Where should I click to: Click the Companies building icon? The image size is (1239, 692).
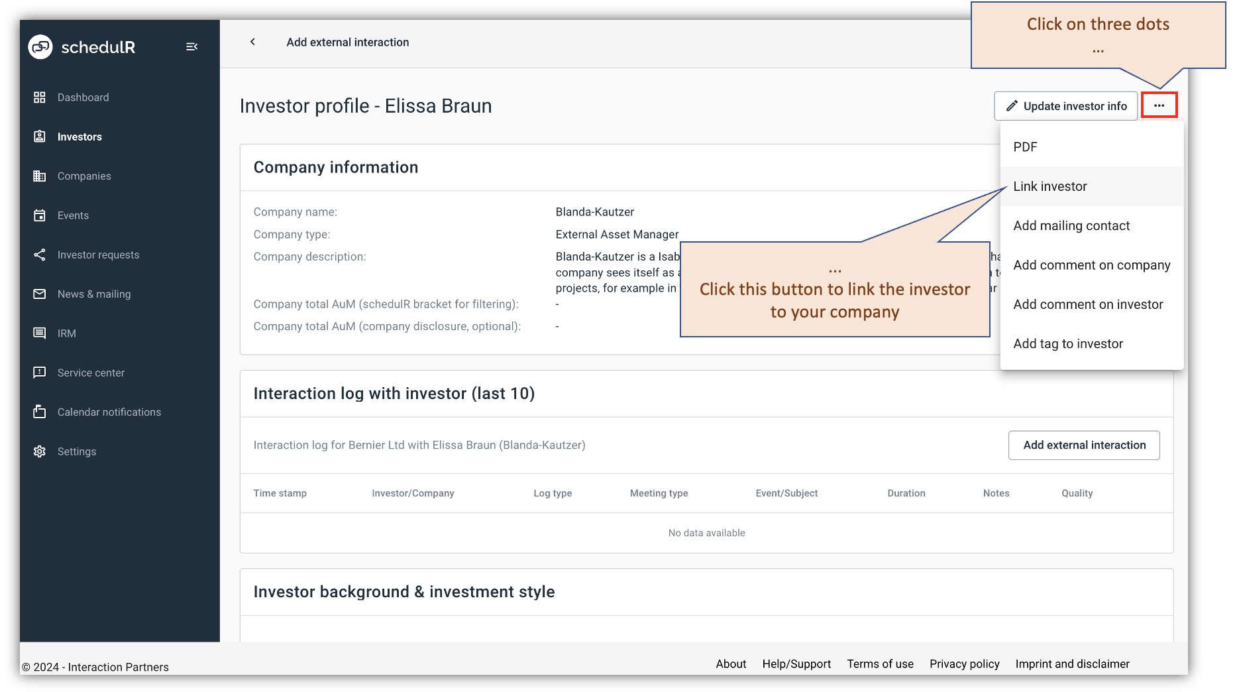(40, 176)
